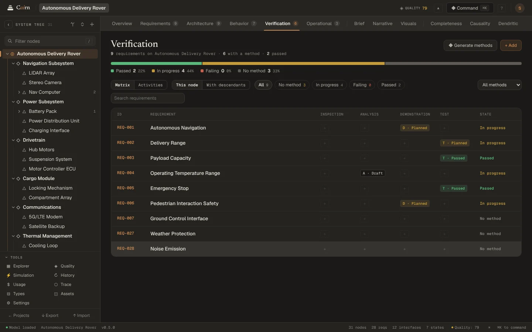Click Export in sidebar footer
532x332 pixels.
coord(50,315)
